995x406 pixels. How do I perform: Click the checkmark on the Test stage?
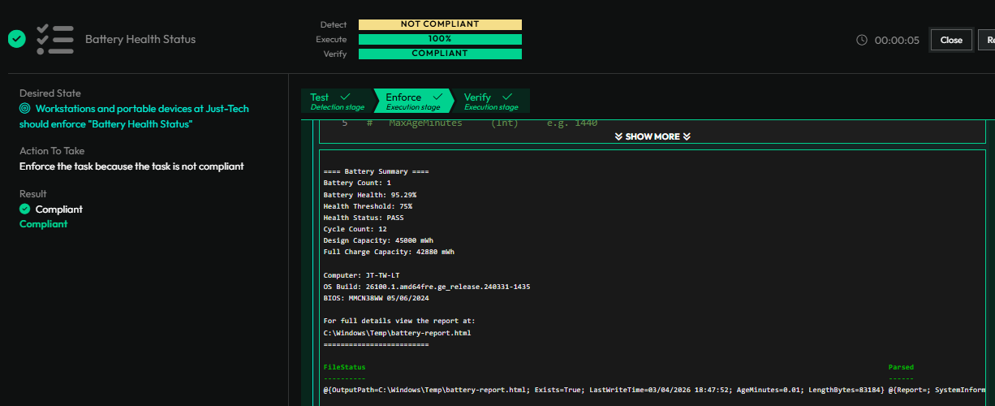tap(346, 97)
